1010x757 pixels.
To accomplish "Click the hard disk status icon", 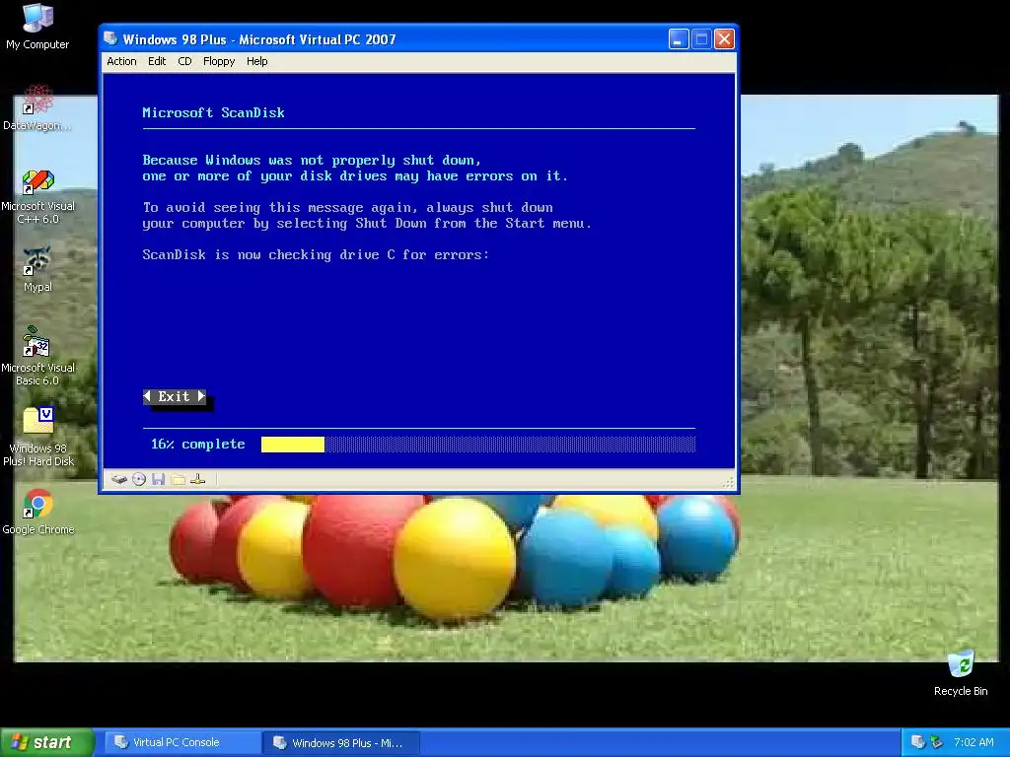I will [118, 479].
